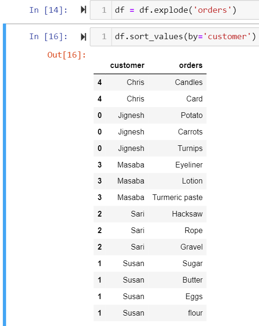Select the In [14]: prompt label
The image size is (259, 326).
click(x=48, y=10)
